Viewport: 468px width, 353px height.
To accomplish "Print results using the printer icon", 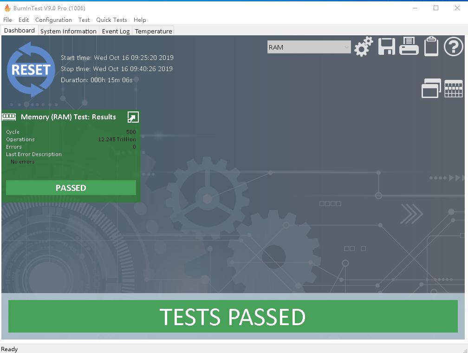I will pyautogui.click(x=409, y=46).
